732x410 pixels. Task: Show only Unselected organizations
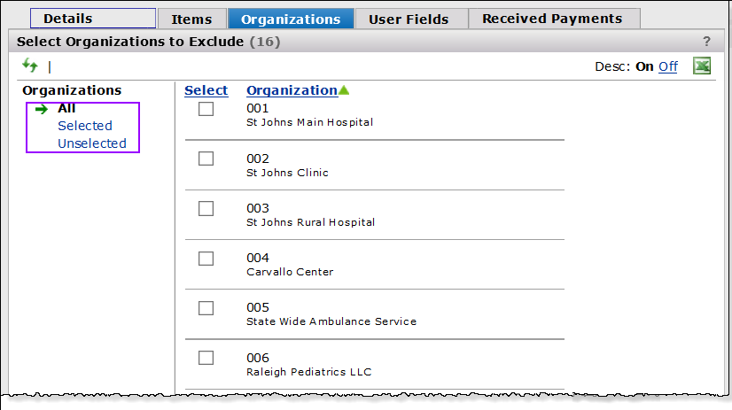(92, 143)
